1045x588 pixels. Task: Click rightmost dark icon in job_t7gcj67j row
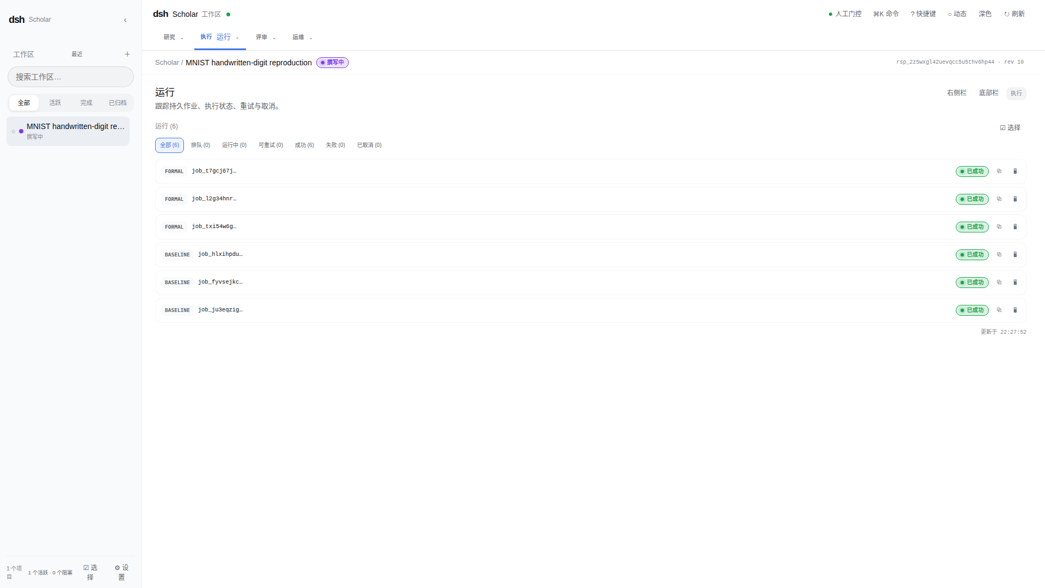coord(1015,171)
